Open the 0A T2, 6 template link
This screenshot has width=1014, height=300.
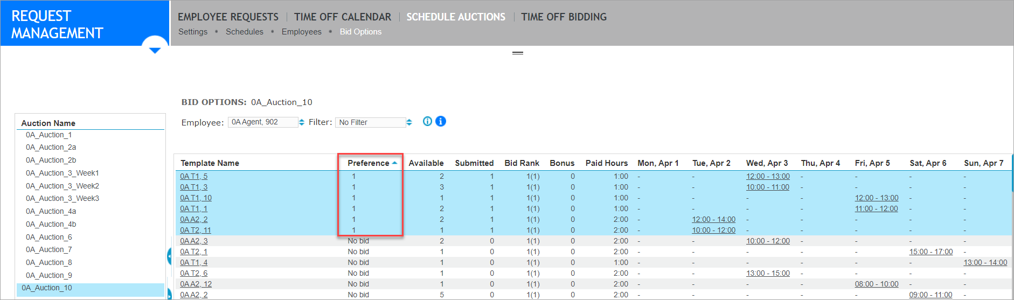coord(194,273)
